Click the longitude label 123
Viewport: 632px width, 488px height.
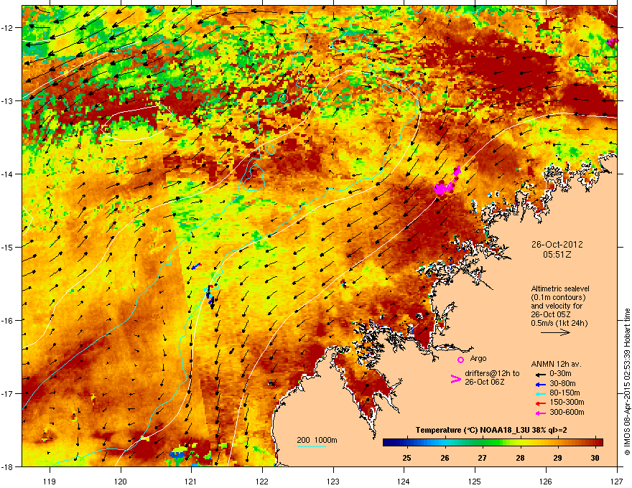pos(333,481)
